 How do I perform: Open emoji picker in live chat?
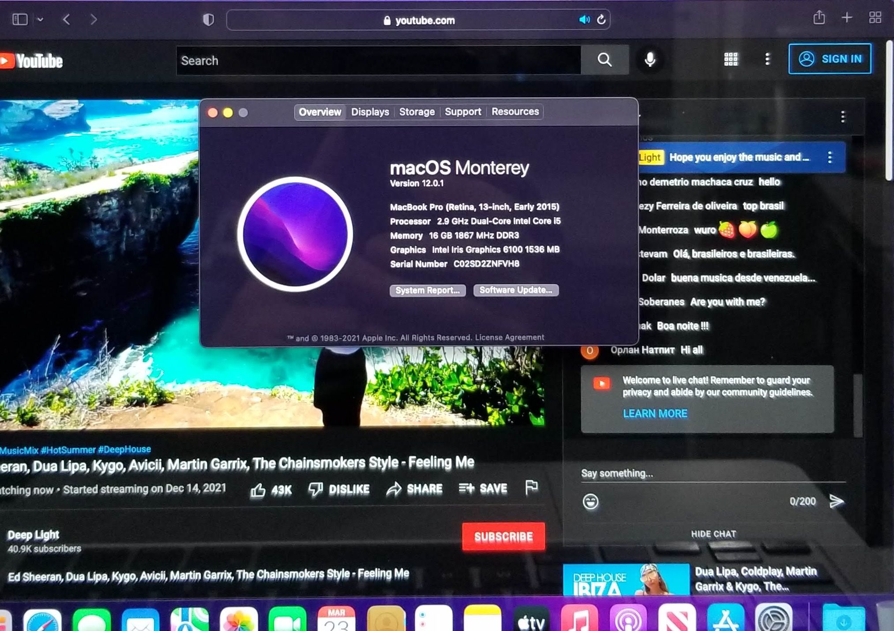[x=590, y=502]
